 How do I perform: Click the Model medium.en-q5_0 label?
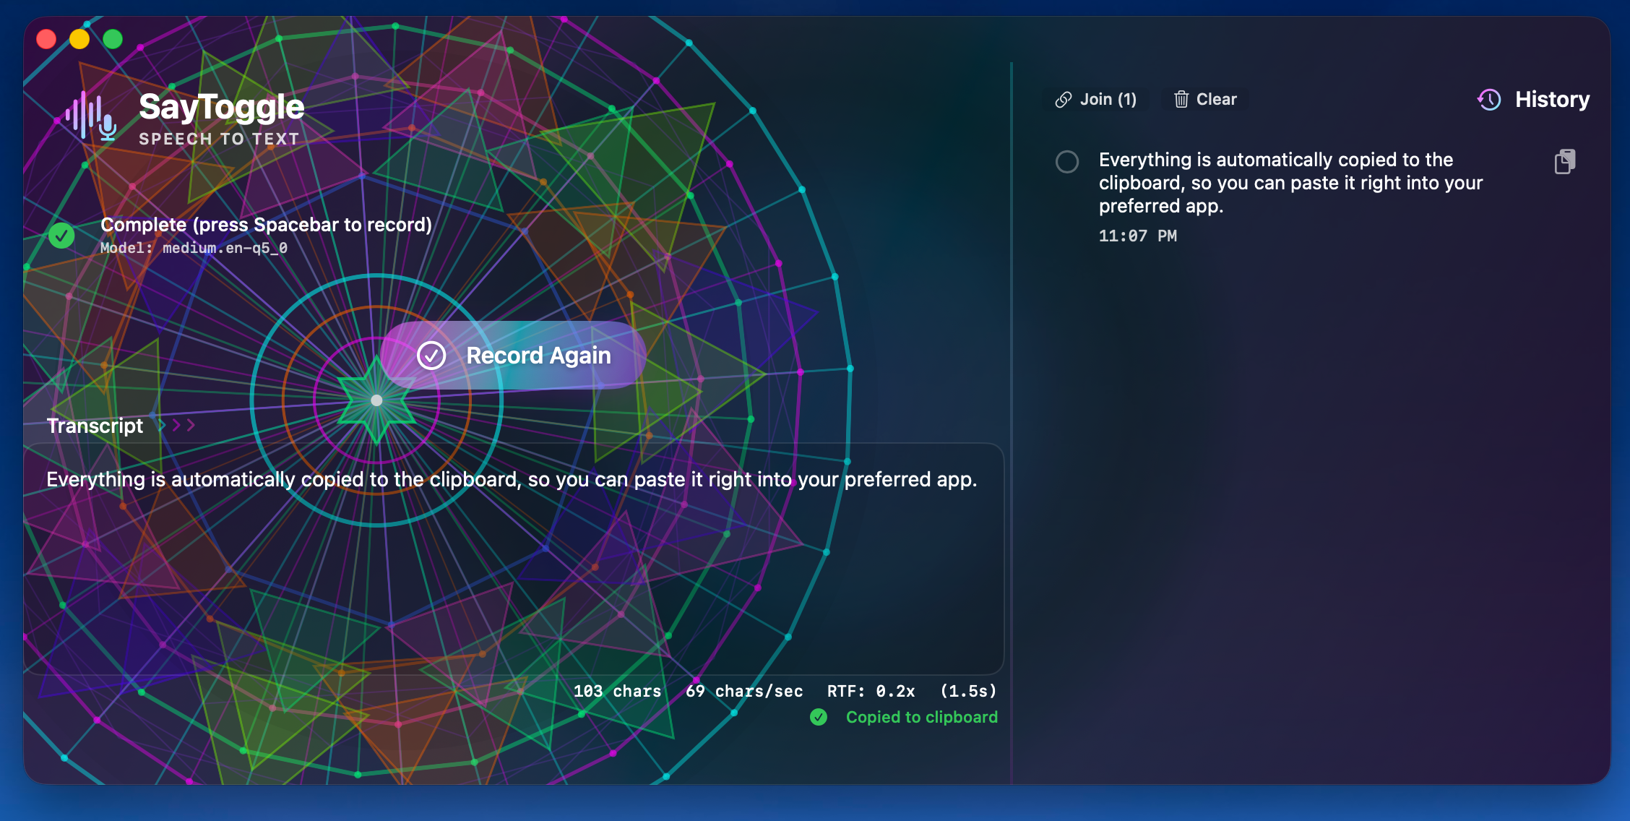click(194, 248)
